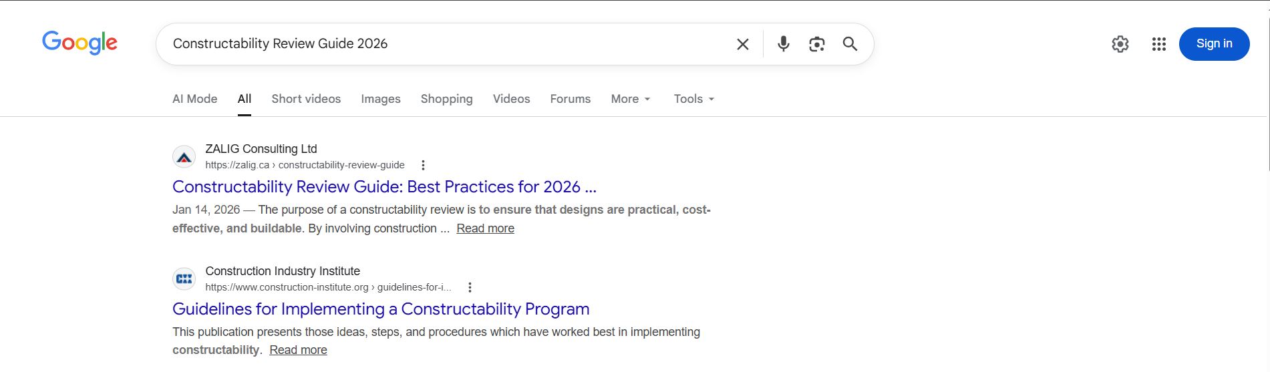Click the Google logo
This screenshot has height=372, width=1270.
[x=80, y=43]
